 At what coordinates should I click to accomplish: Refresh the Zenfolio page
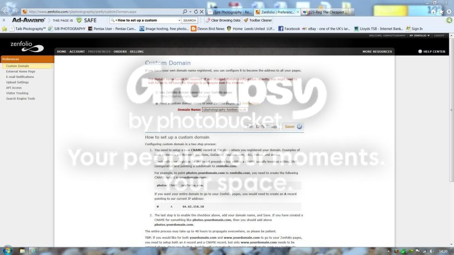click(x=196, y=12)
